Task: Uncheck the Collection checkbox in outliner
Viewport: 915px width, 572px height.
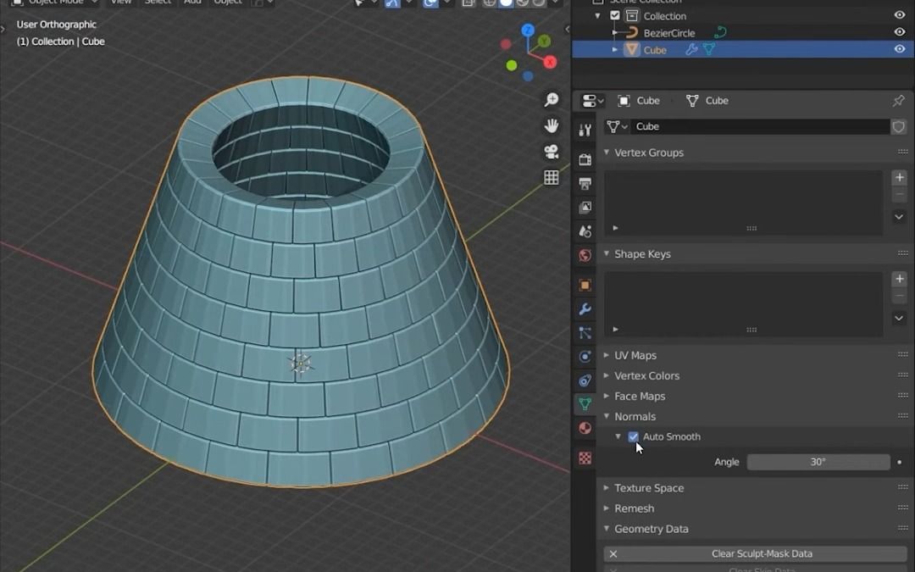Action: pyautogui.click(x=615, y=16)
